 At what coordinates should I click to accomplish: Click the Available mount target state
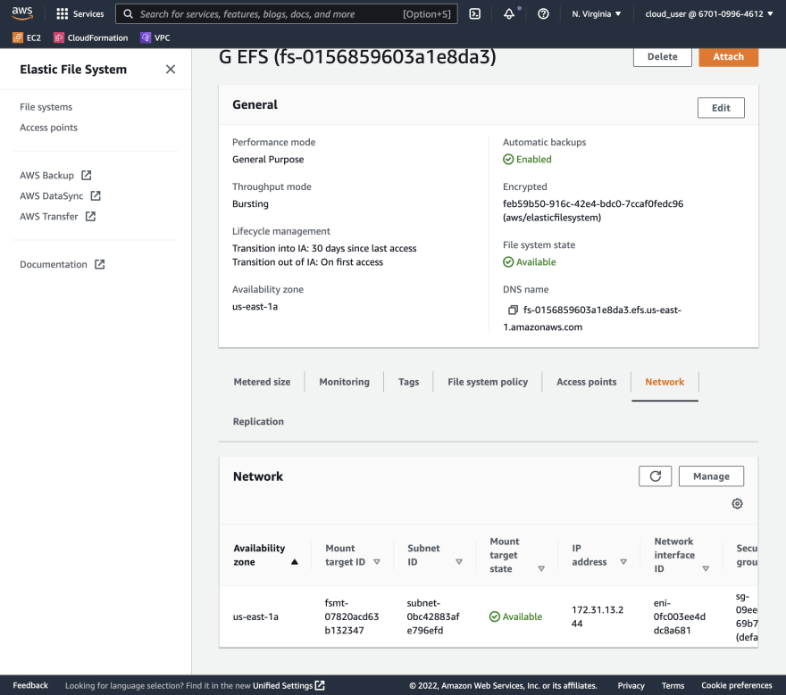coord(515,616)
